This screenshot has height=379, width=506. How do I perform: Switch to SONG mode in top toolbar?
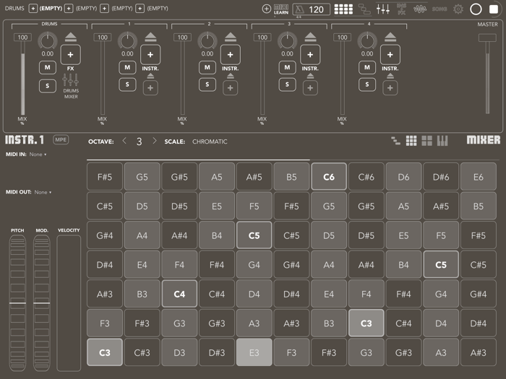coord(439,9)
